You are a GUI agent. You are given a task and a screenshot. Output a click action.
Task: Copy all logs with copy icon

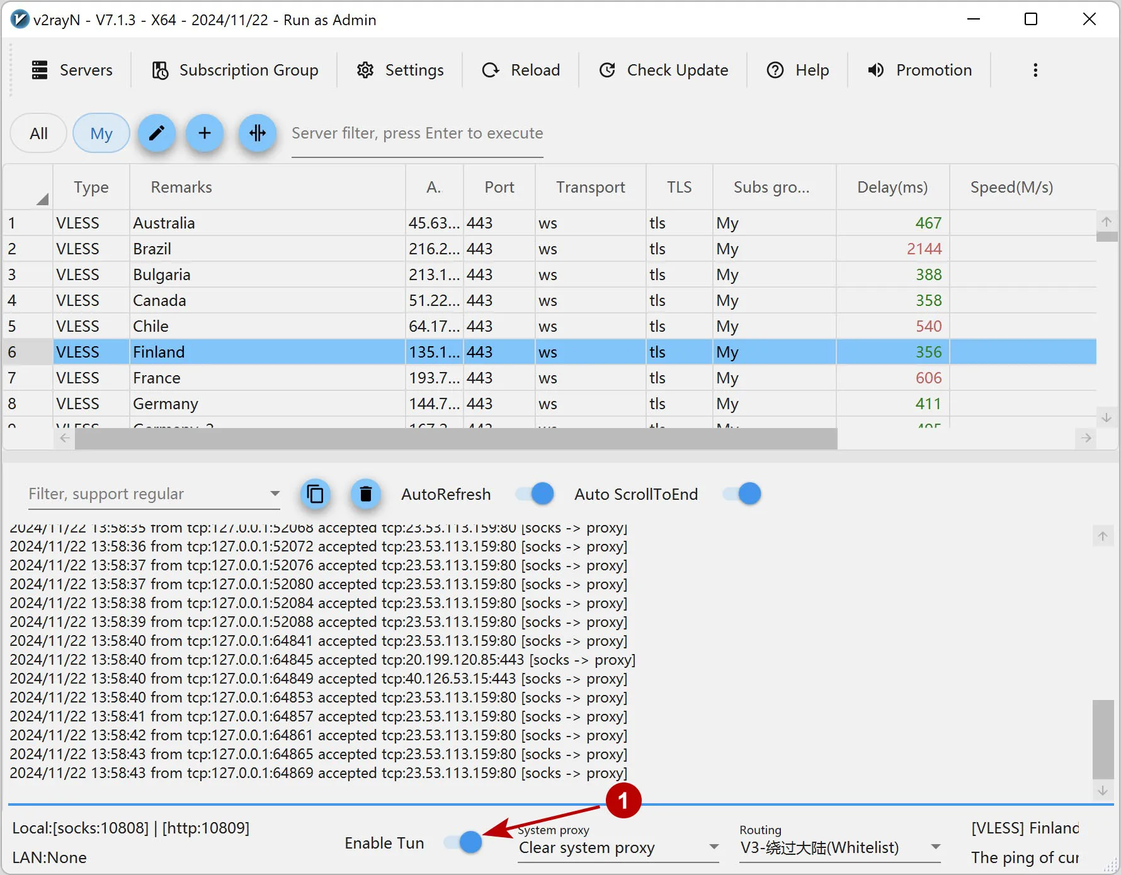315,494
